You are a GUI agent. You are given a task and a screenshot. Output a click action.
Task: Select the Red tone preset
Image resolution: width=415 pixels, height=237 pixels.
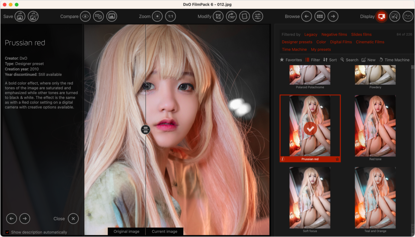(375, 126)
